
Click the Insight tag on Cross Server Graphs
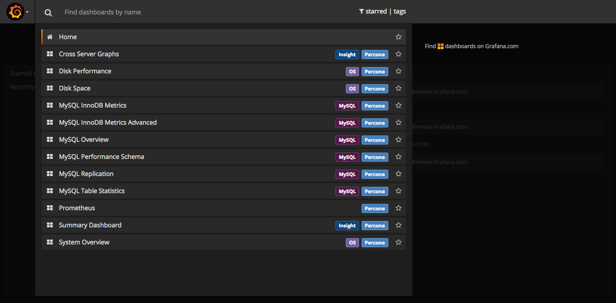(x=347, y=54)
